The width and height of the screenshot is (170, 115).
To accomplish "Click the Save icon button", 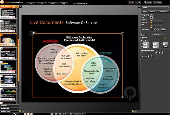I will coord(148,2).
